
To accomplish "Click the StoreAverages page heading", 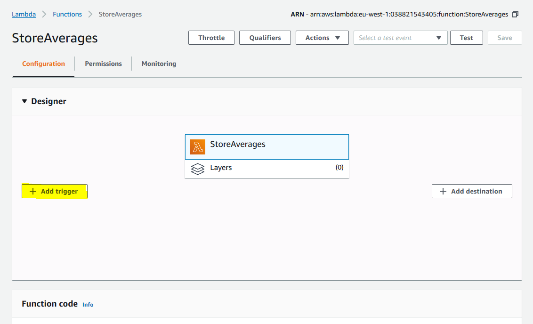I will (55, 38).
